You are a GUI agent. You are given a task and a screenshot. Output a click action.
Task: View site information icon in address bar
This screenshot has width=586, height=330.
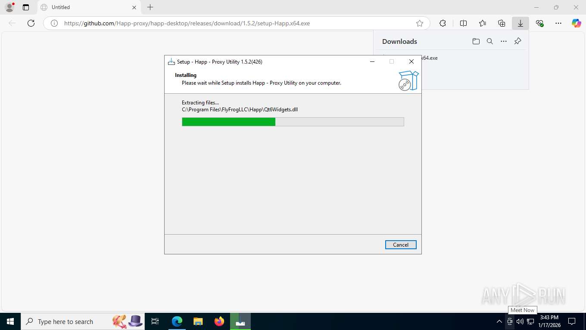54,23
